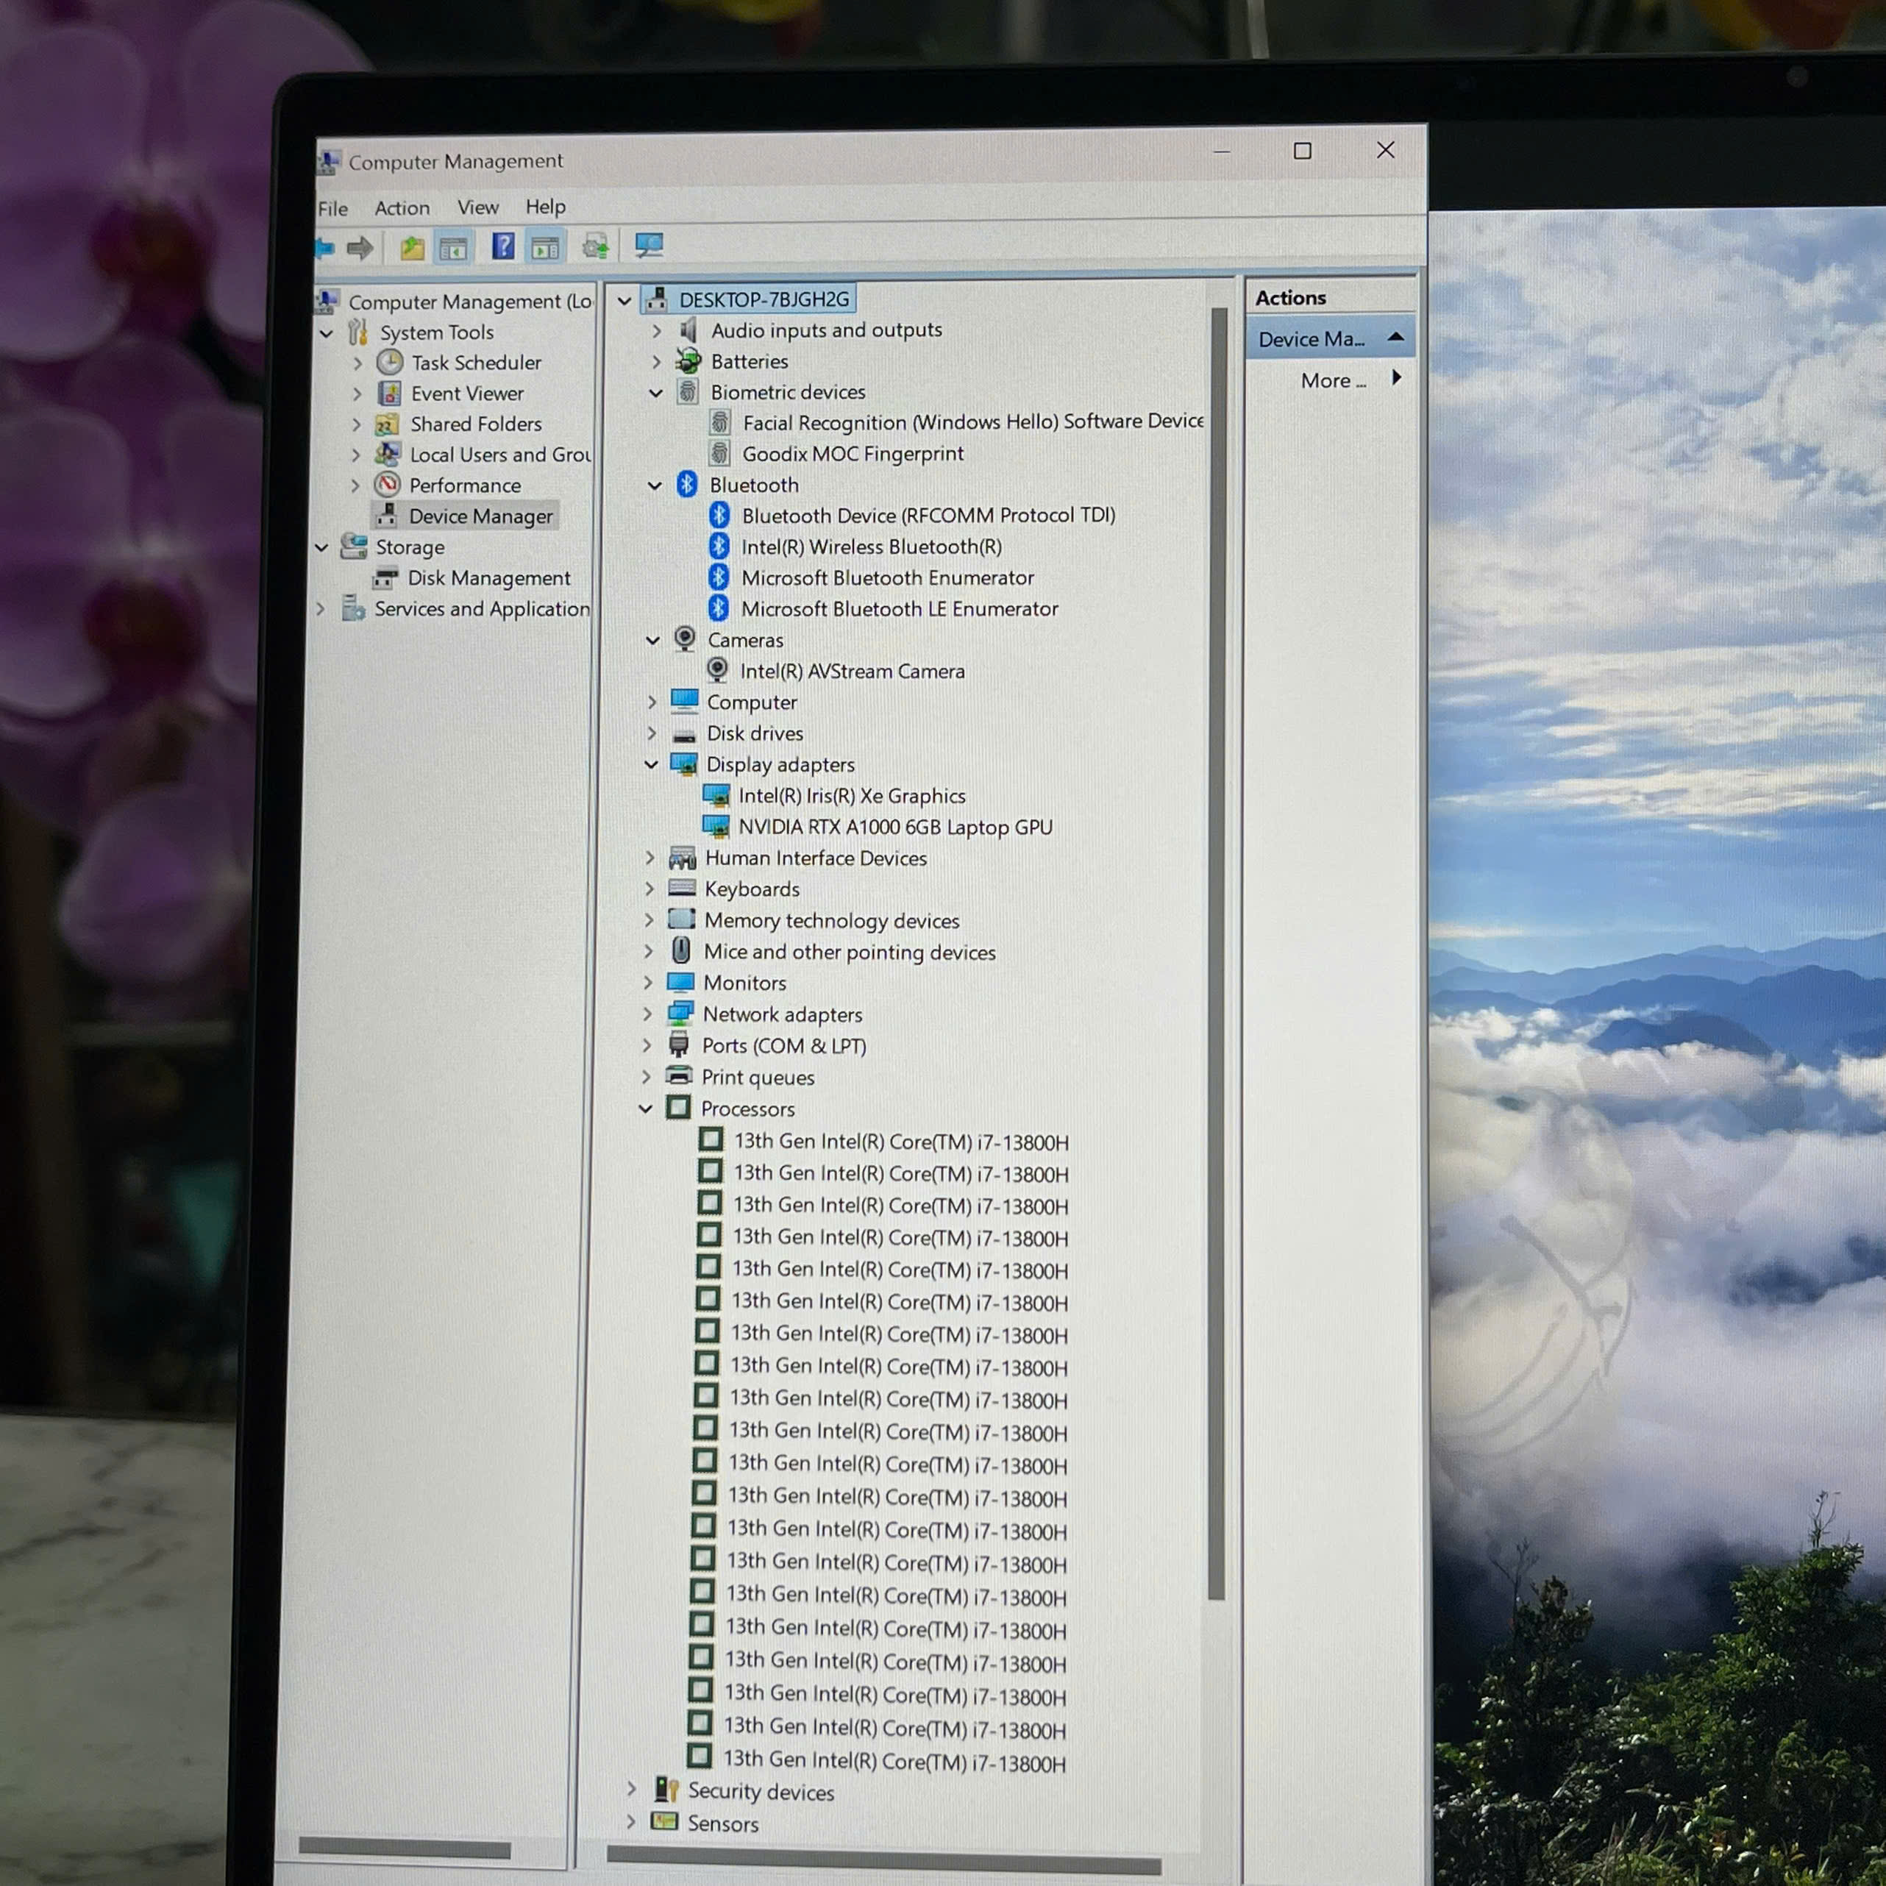Select DESKTOP-7BJGH2G computer name
The height and width of the screenshot is (1886, 1886).
click(764, 299)
